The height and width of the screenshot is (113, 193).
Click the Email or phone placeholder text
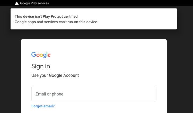coord(50,94)
